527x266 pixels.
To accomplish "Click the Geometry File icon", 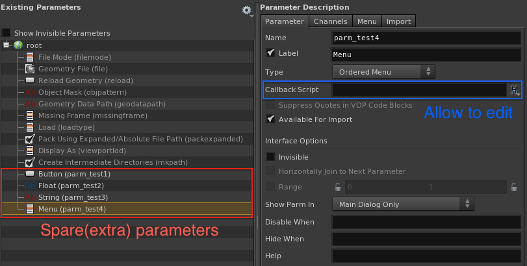I will (30, 69).
